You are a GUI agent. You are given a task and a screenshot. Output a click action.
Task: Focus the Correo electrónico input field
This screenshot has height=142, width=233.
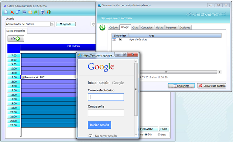tap(106, 97)
